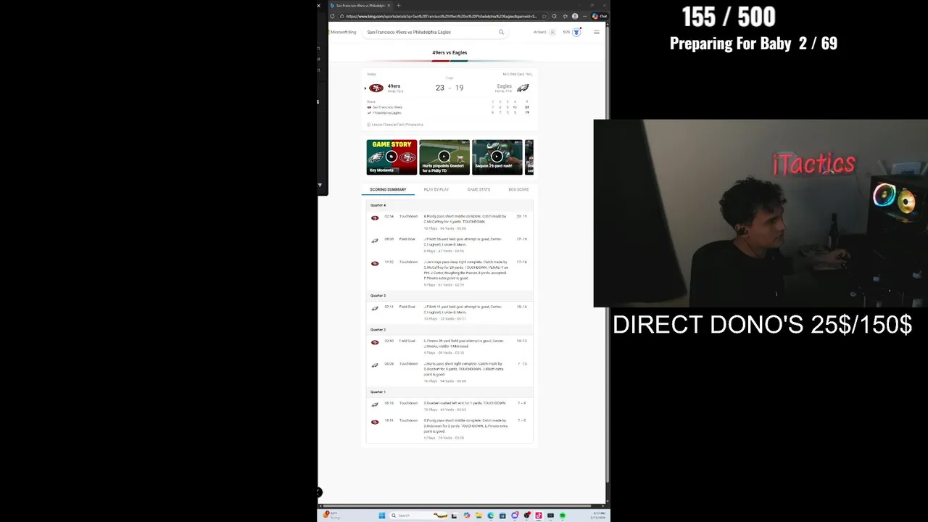Click the Eagles team logo in the scoreboard
Image resolution: width=928 pixels, height=522 pixels.
click(x=523, y=88)
